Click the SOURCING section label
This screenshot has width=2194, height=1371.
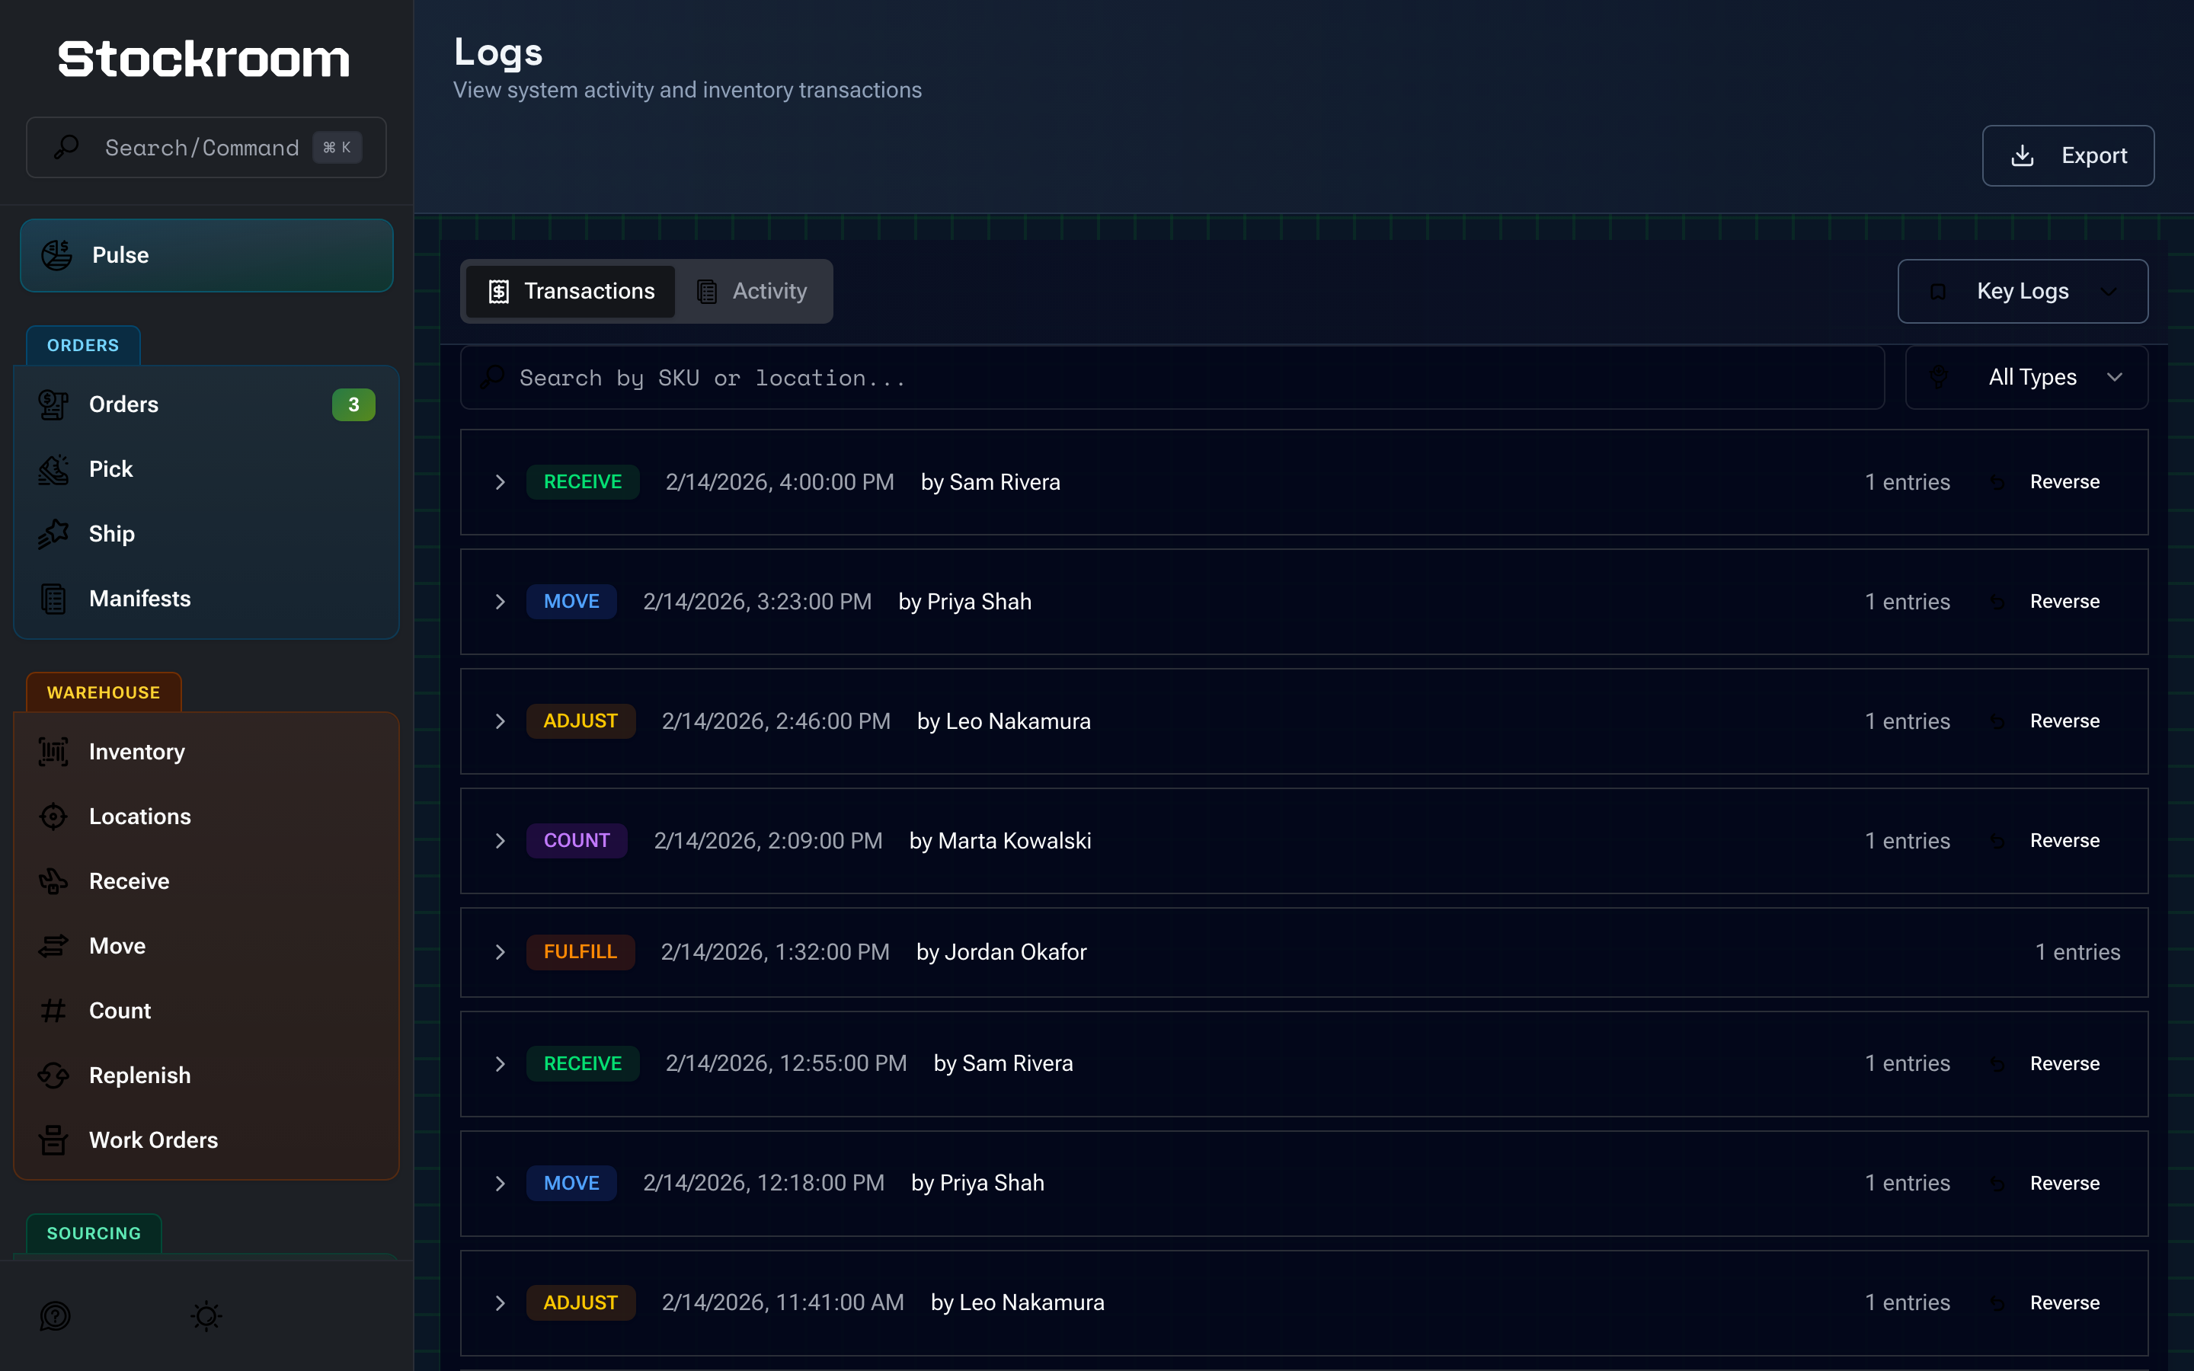(x=94, y=1233)
